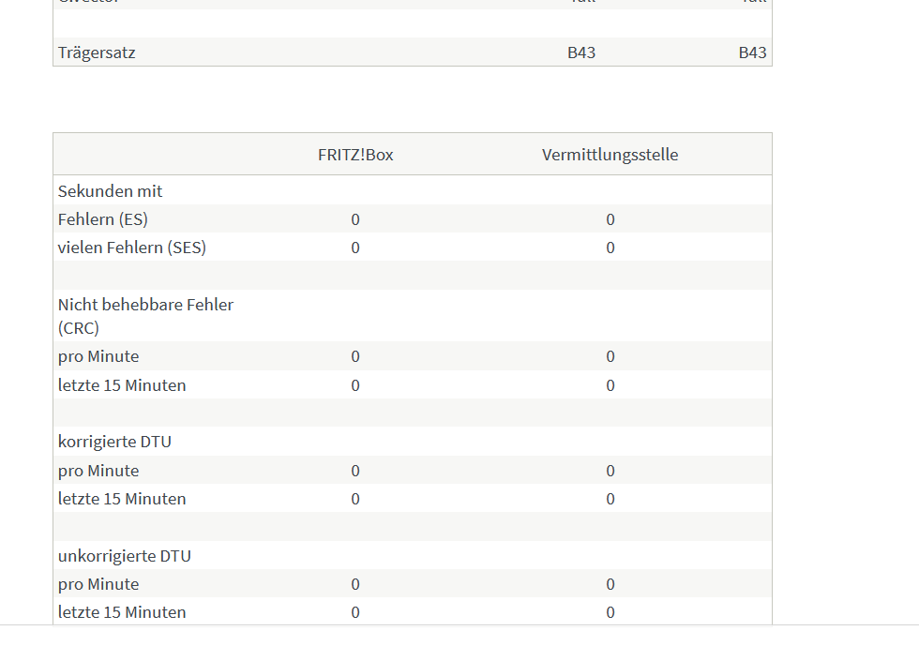This screenshot has height=661, width=919.
Task: Click Vermittlungsstelle value for Fehlern (ES)
Action: click(610, 219)
